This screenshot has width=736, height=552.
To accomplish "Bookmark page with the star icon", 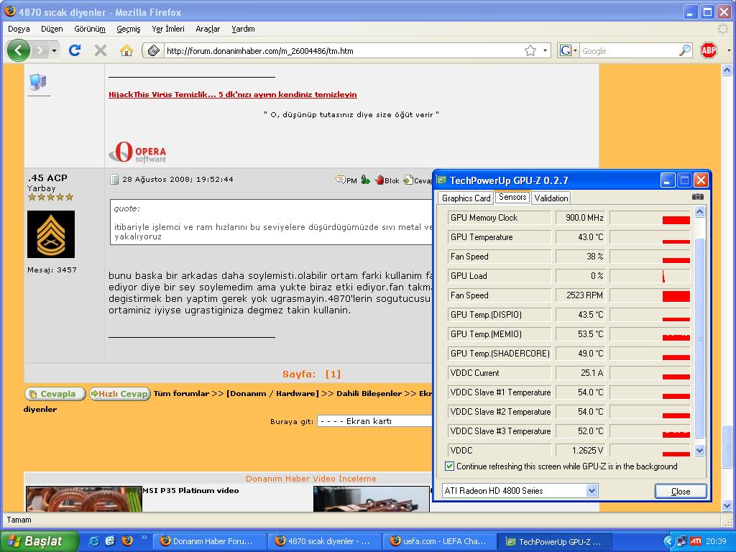I will (530, 50).
